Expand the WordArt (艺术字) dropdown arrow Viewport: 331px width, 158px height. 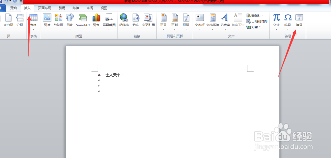tap(225, 29)
